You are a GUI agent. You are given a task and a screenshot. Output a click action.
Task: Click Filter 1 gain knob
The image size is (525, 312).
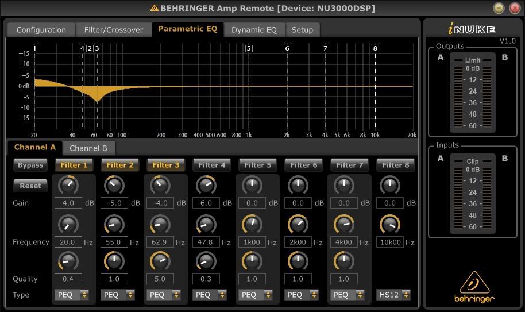pyautogui.click(x=68, y=185)
